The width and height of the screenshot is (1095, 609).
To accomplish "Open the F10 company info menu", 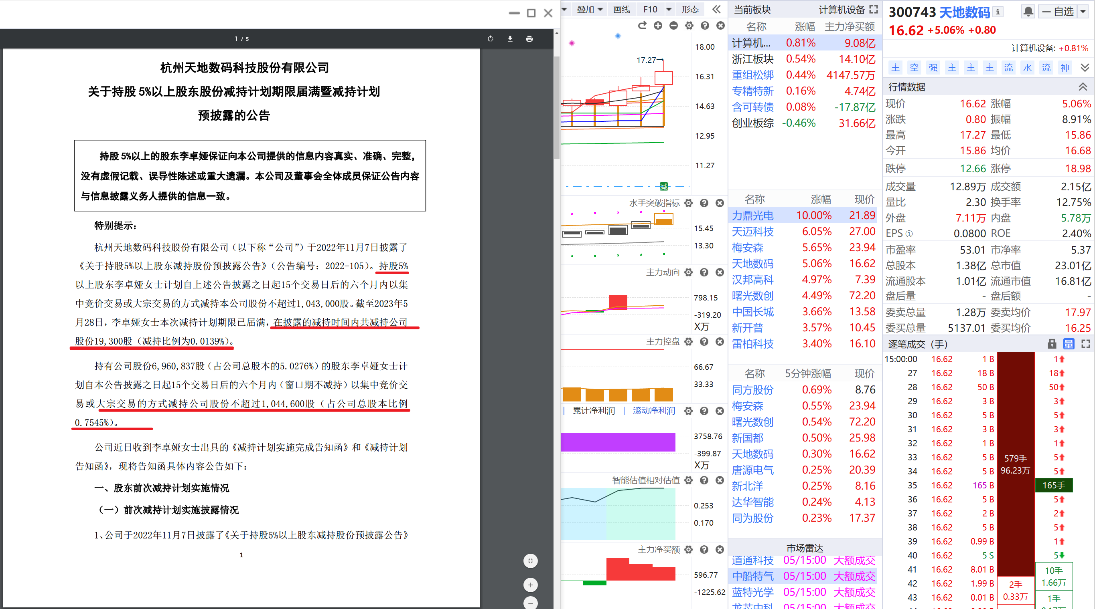I will coord(650,9).
